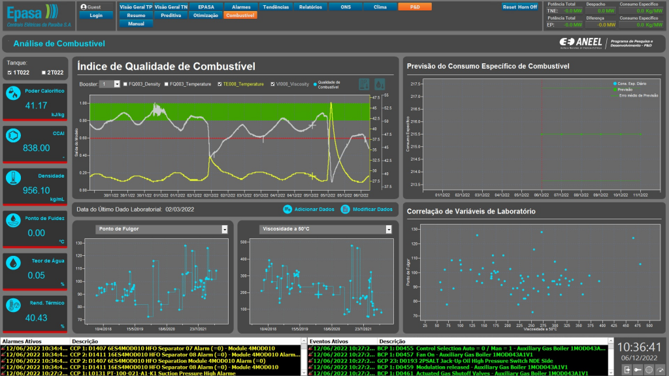Switch to the Preditiva tab
Viewport: 669px width, 376px height.
coord(171,14)
